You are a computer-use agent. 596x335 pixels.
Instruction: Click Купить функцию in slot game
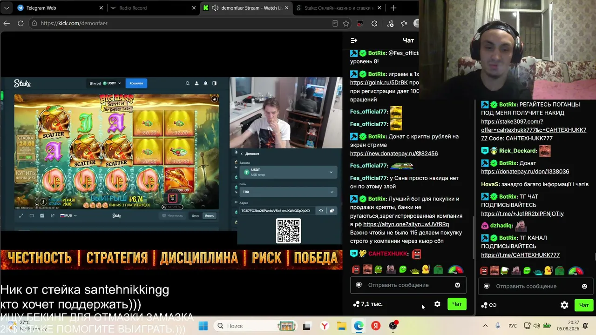[x=26, y=175]
